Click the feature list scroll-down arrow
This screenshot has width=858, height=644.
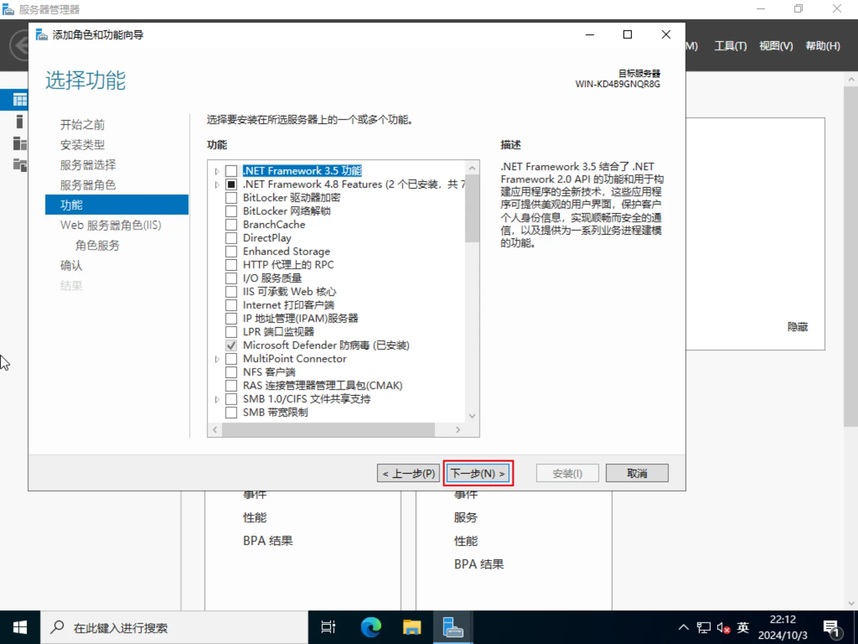point(472,416)
